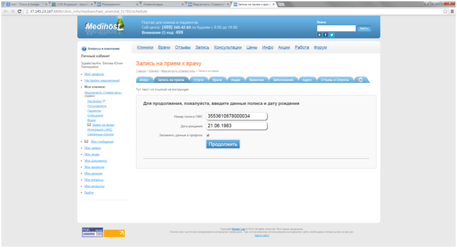Click into the Дата рождения field
Screen dimensions: 457x248
click(x=236, y=126)
